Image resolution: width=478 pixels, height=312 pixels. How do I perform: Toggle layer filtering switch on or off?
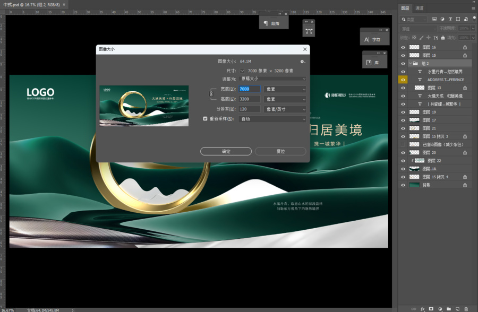point(474,18)
